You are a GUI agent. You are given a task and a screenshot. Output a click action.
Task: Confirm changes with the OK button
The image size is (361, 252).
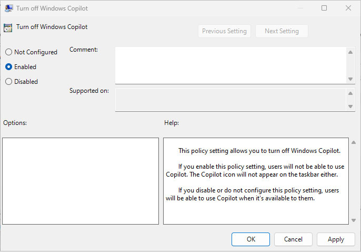(250, 239)
